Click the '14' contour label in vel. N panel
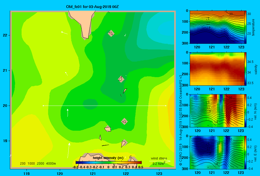Viewport: 260px width, 176px height. pyautogui.click(x=216, y=122)
